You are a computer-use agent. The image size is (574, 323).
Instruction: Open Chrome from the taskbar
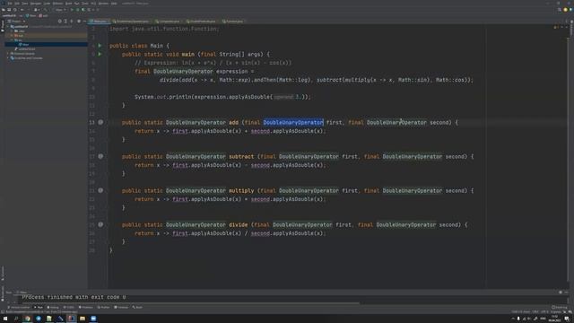pos(28,319)
